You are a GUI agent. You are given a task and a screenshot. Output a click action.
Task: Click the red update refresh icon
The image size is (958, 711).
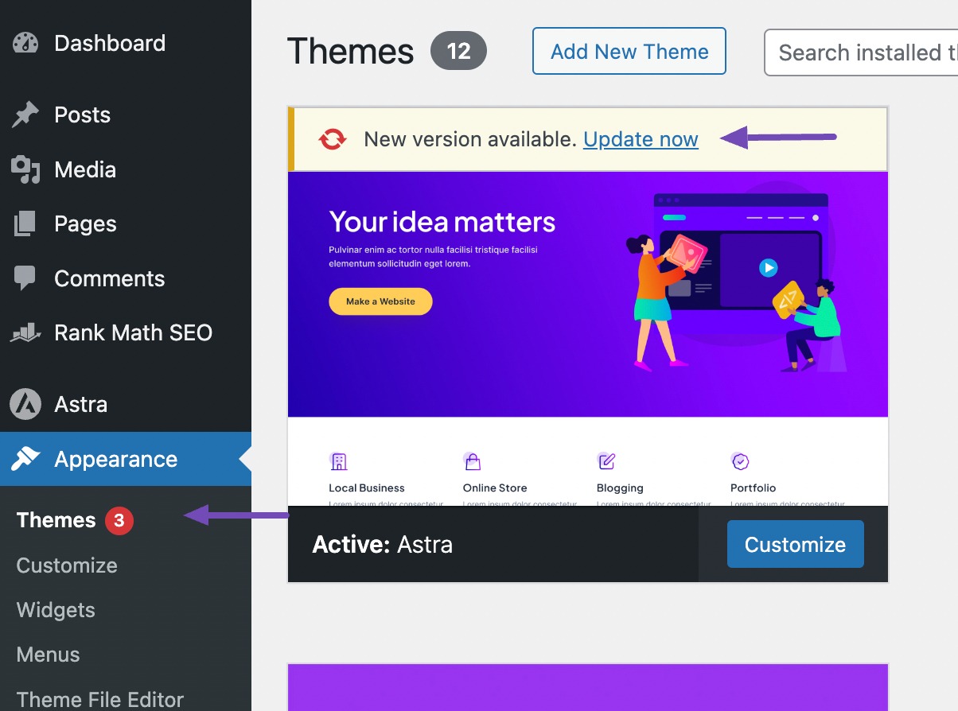333,139
